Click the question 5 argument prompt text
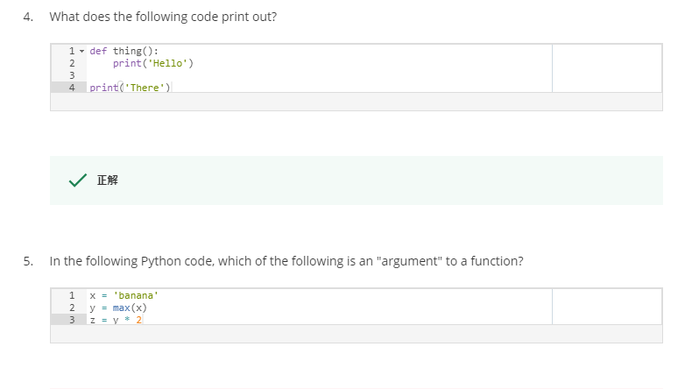 point(286,261)
